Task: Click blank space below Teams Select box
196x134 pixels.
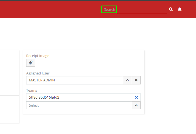Action: tap(84, 111)
